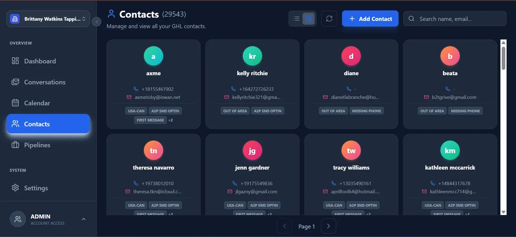Click MISSING PHONE tag on diane card
The height and width of the screenshot is (237, 516).
366,111
